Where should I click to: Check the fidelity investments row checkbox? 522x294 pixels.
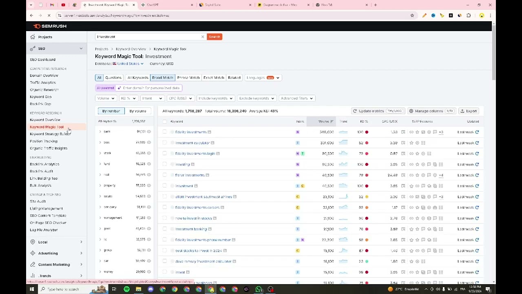(165, 132)
